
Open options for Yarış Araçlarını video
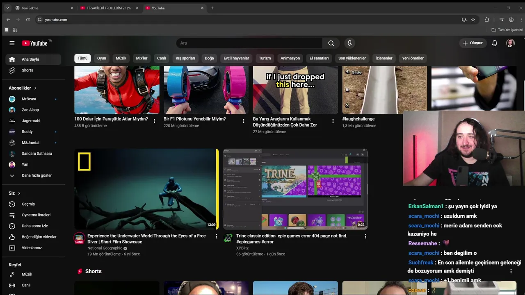point(333,121)
